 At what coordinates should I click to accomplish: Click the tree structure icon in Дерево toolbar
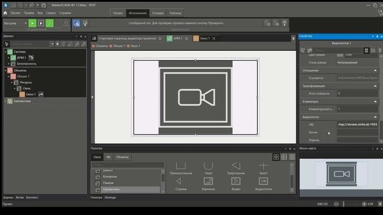pos(7,44)
